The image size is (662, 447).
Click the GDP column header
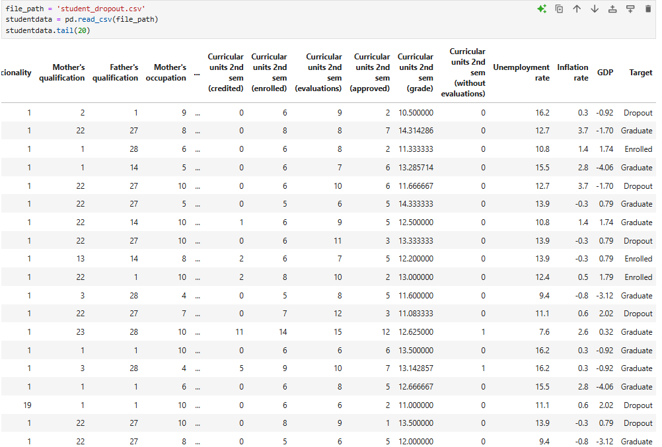click(x=605, y=73)
